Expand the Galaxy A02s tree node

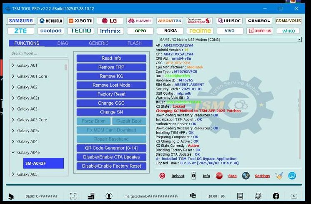click(x=13, y=98)
